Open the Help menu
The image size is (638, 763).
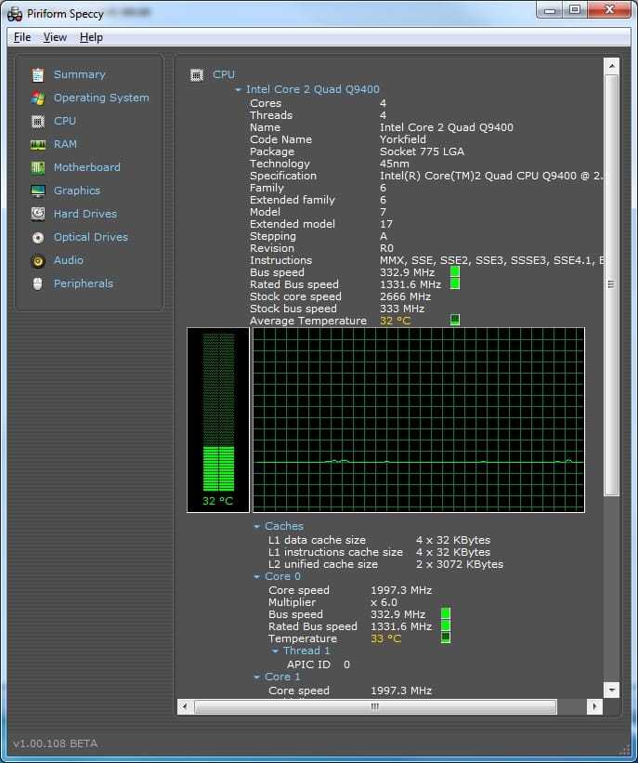pyautogui.click(x=91, y=37)
